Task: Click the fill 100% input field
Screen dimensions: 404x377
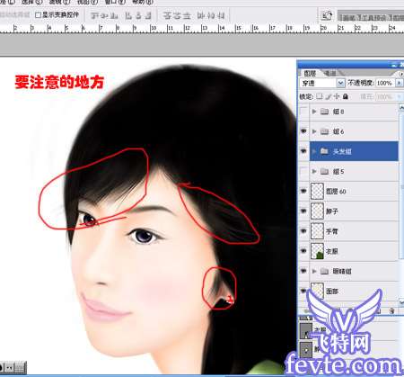Action: pos(384,96)
